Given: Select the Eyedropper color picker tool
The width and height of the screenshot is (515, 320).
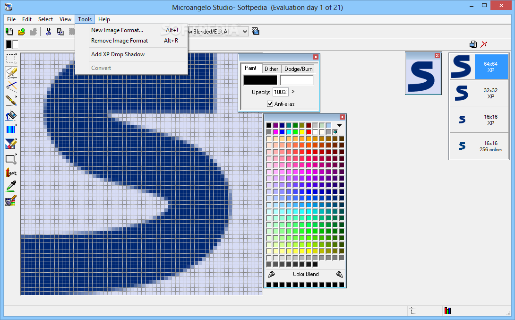Looking at the screenshot, I should [x=11, y=186].
